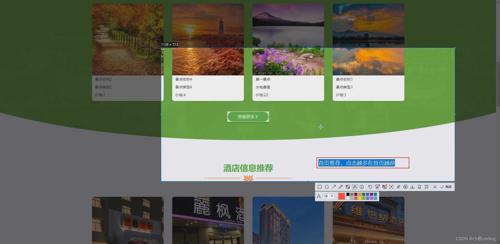The height and width of the screenshot is (244, 500).
Task: Select the ellipse drawing tool
Action: tap(327, 187)
